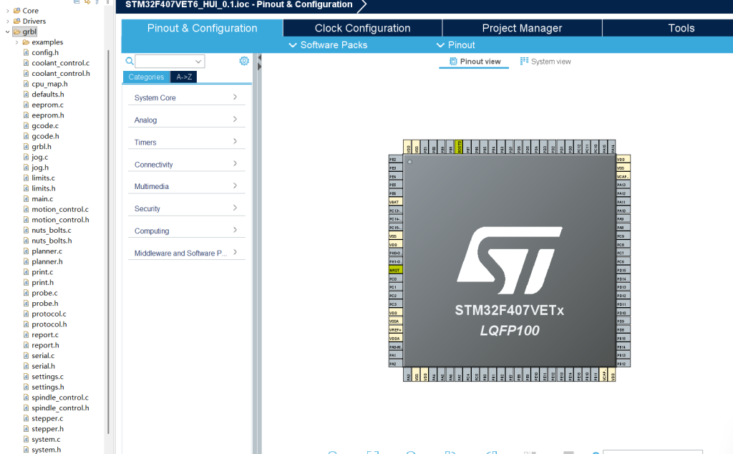Switch to Project Manager tab
The height and width of the screenshot is (454, 733).
522,28
